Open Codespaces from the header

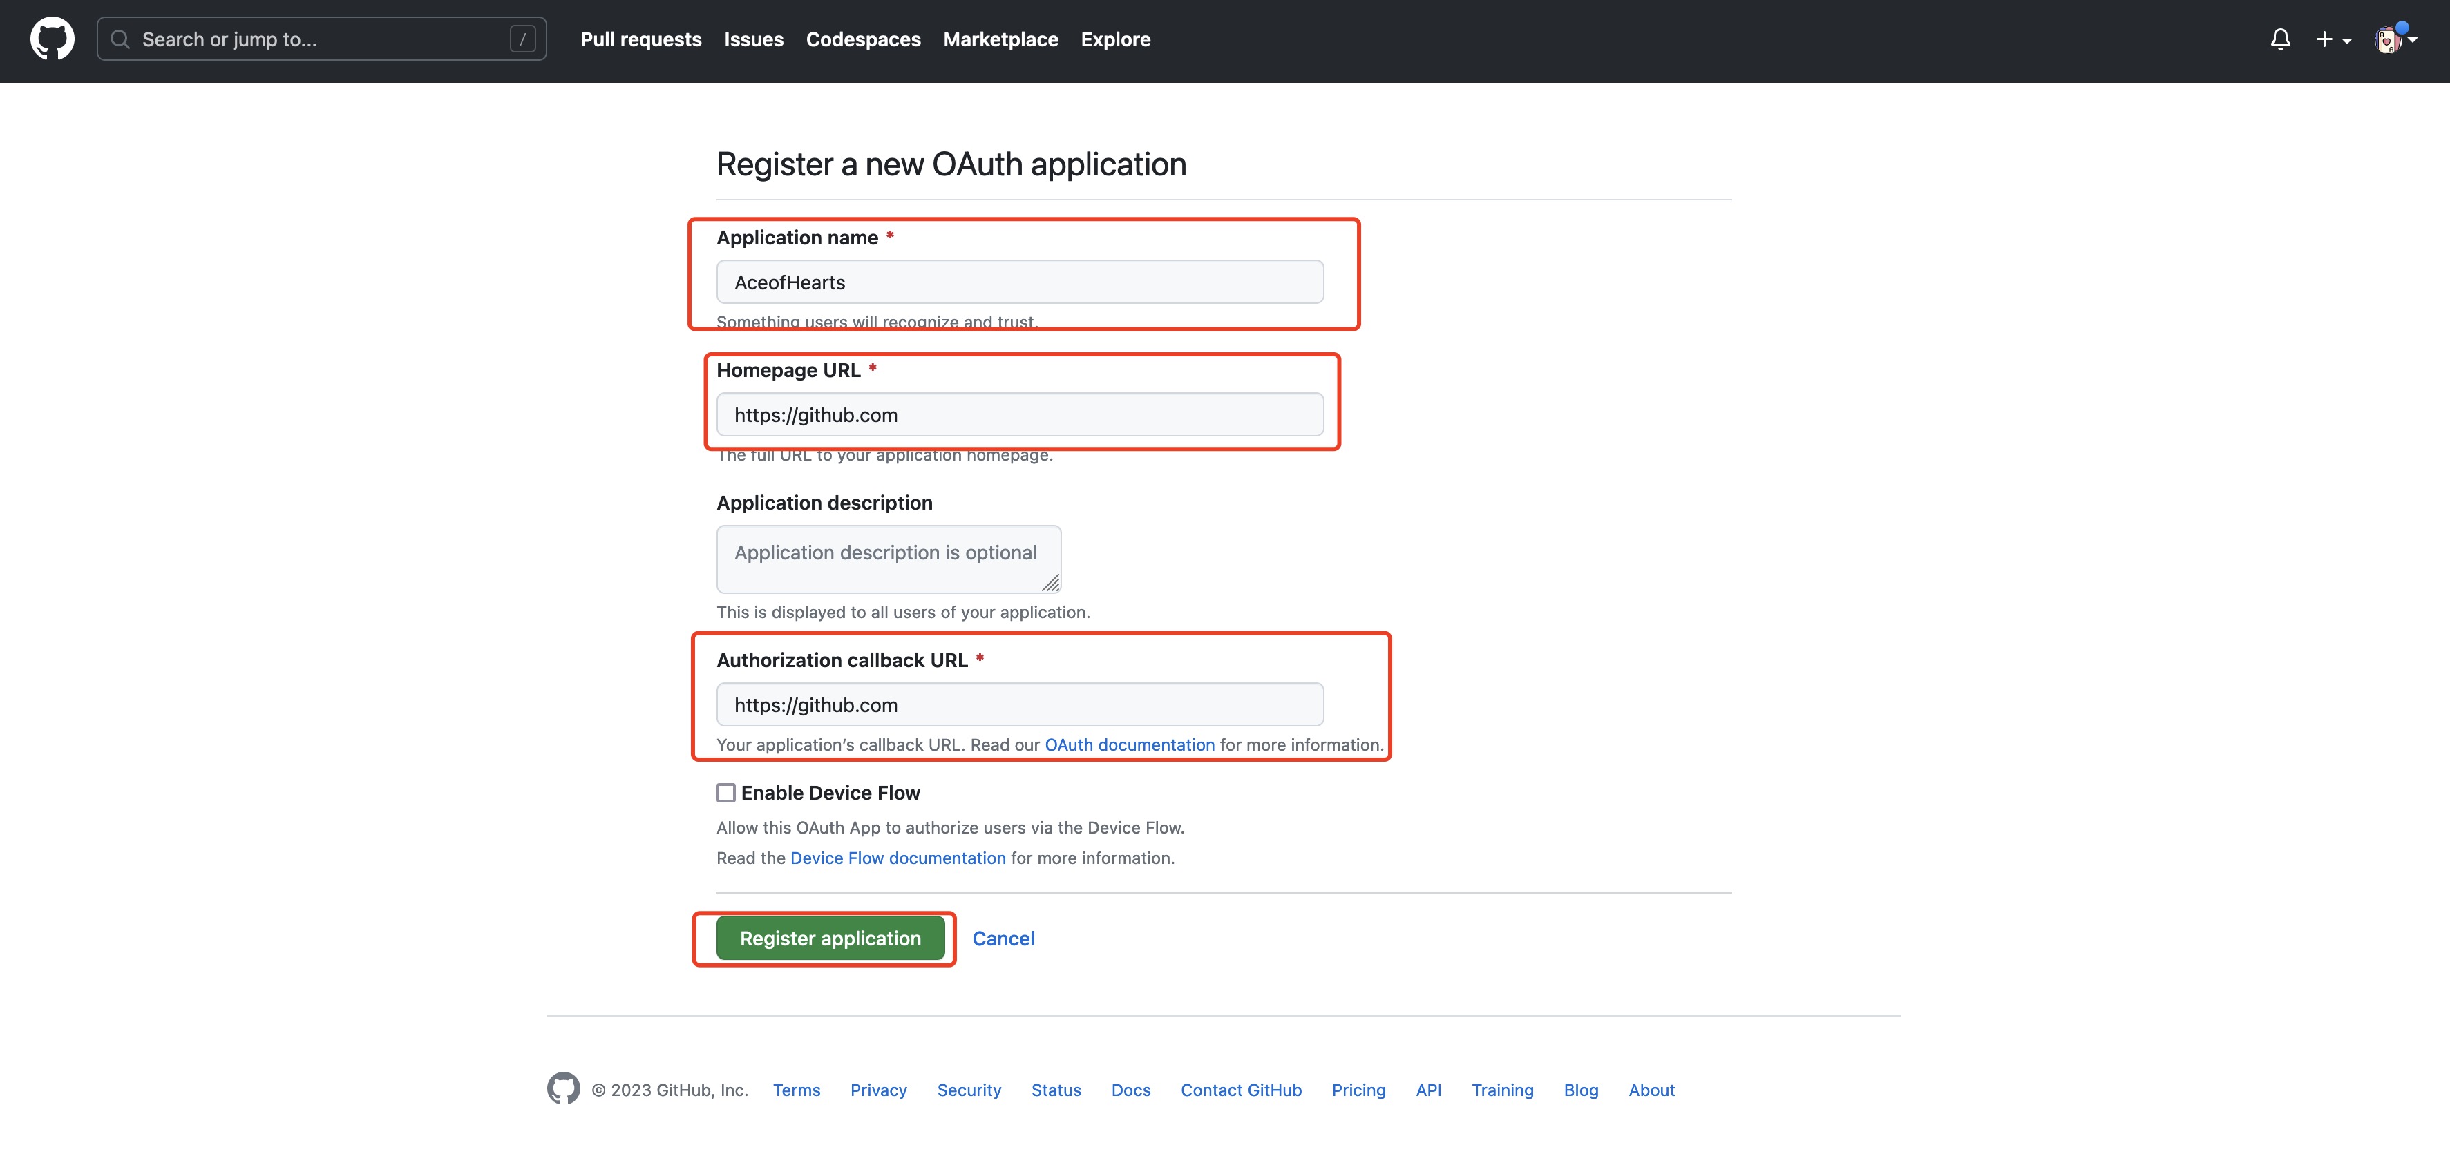pos(863,39)
